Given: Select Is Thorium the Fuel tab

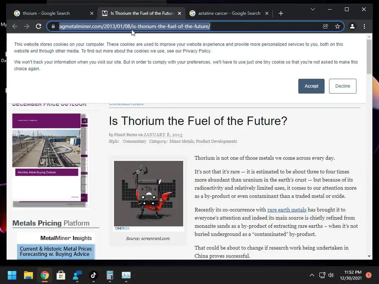Looking at the screenshot, I should (x=141, y=13).
